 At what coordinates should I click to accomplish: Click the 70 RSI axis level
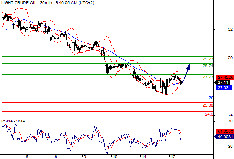pos(230,121)
